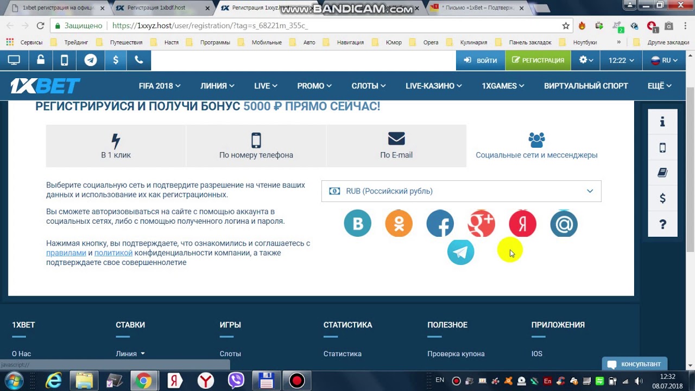
Task: Switch to Письмо 1xBet browser tab
Action: [x=478, y=8]
